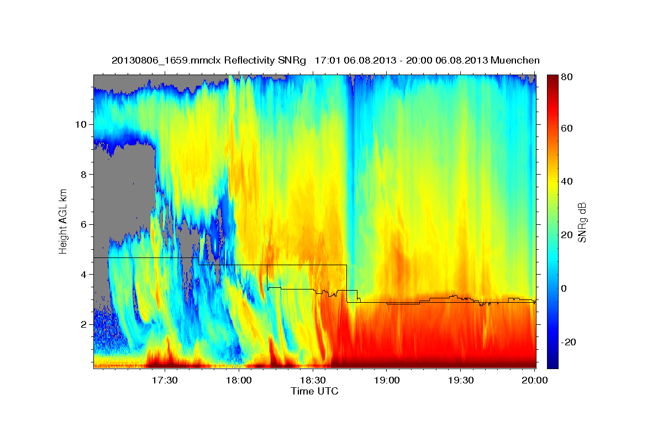This screenshot has width=663, height=442.
Task: Click the 18:30 time tick label
Action: [x=313, y=380]
